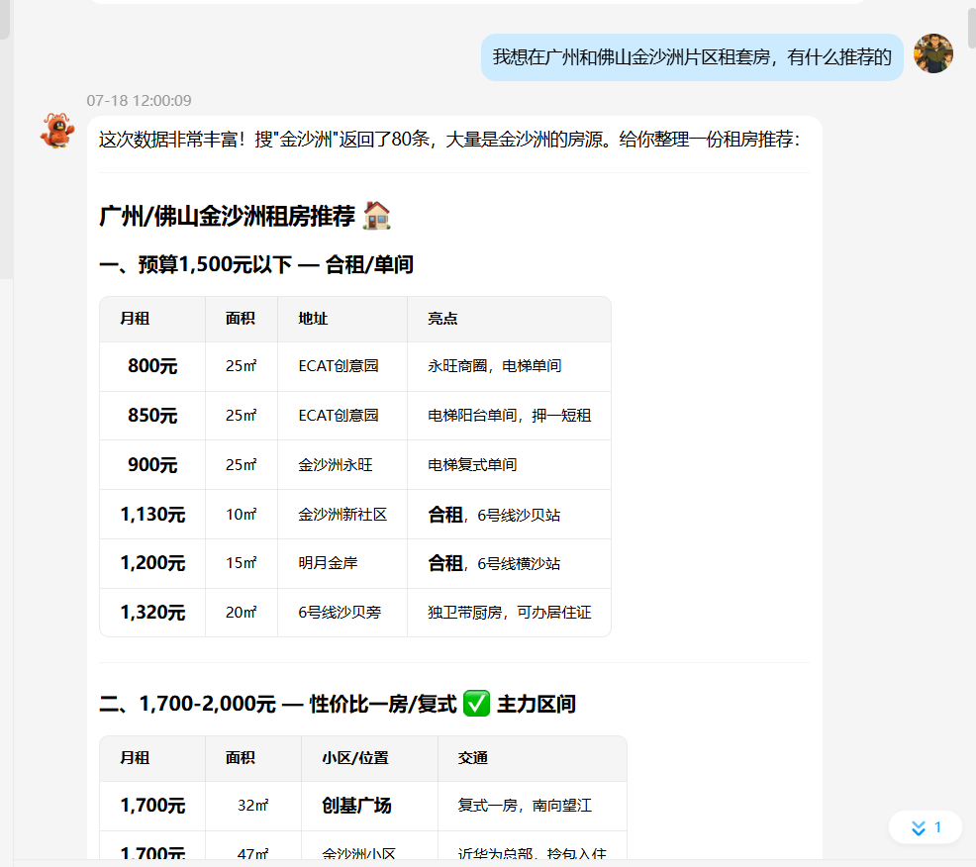Click the 850元 rent cell

click(152, 415)
